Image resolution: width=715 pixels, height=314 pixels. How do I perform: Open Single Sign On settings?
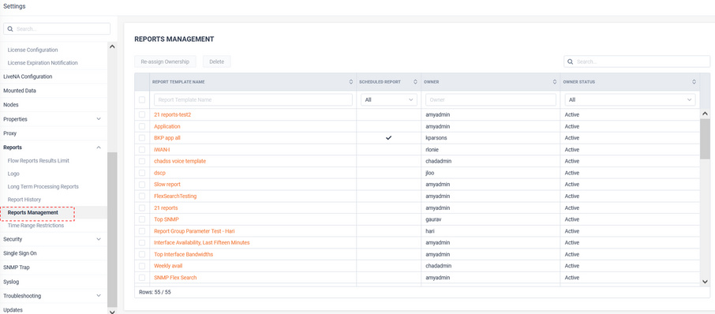[x=20, y=253]
